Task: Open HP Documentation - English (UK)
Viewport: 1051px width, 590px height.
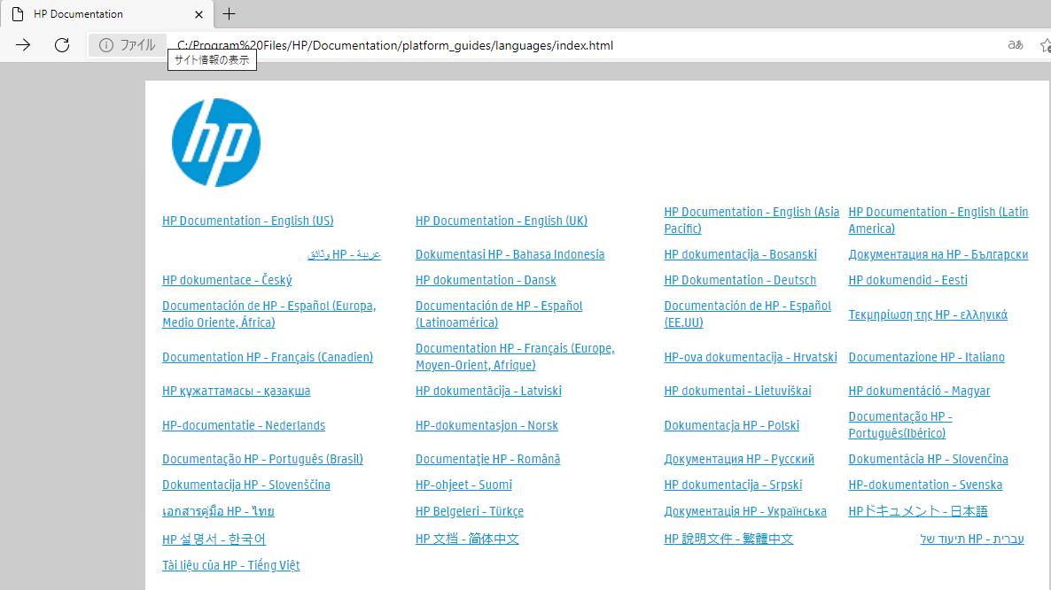Action: pyautogui.click(x=502, y=221)
